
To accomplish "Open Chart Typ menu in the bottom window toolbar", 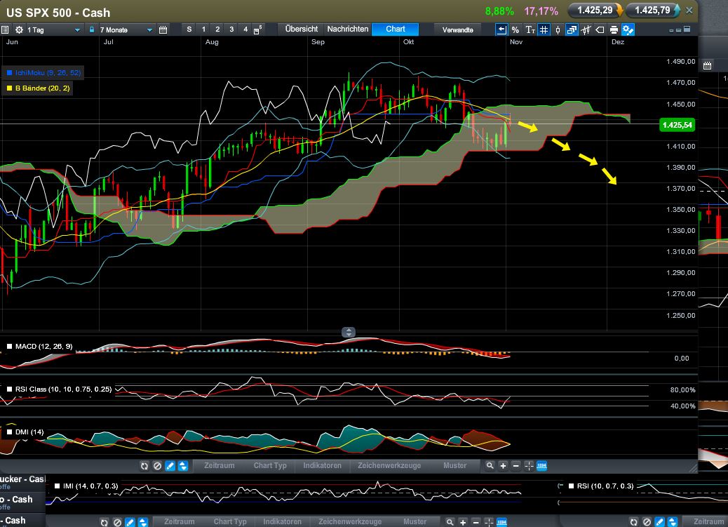I will 230,522.
